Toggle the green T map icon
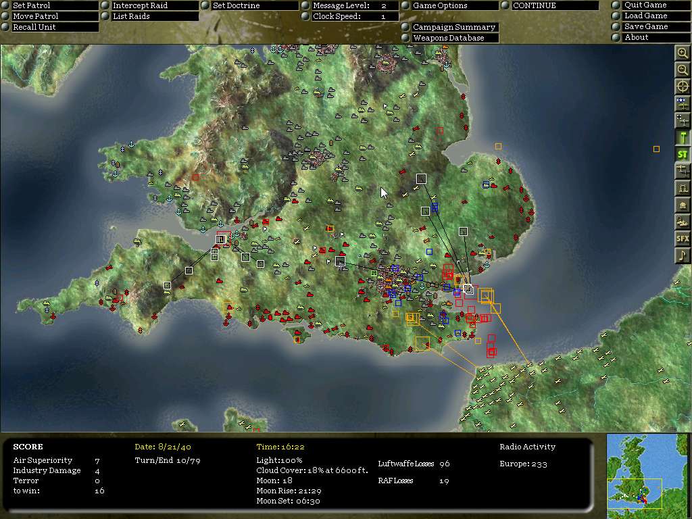The width and height of the screenshot is (692, 519). click(x=683, y=137)
